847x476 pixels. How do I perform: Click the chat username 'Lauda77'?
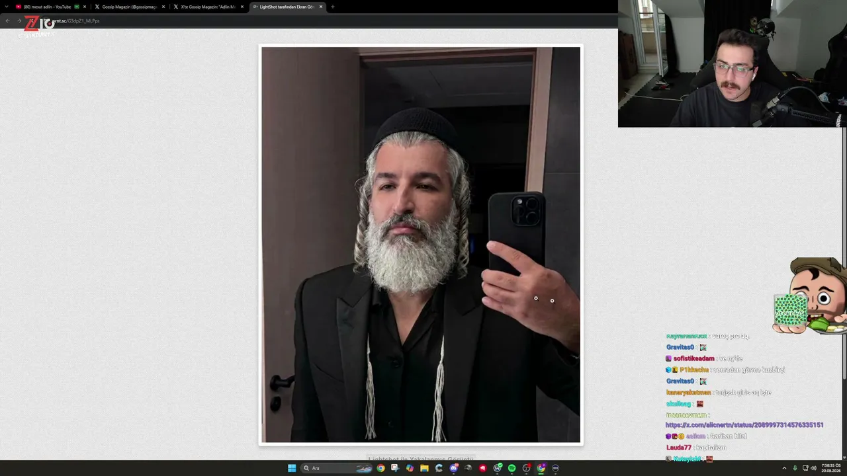678,448
